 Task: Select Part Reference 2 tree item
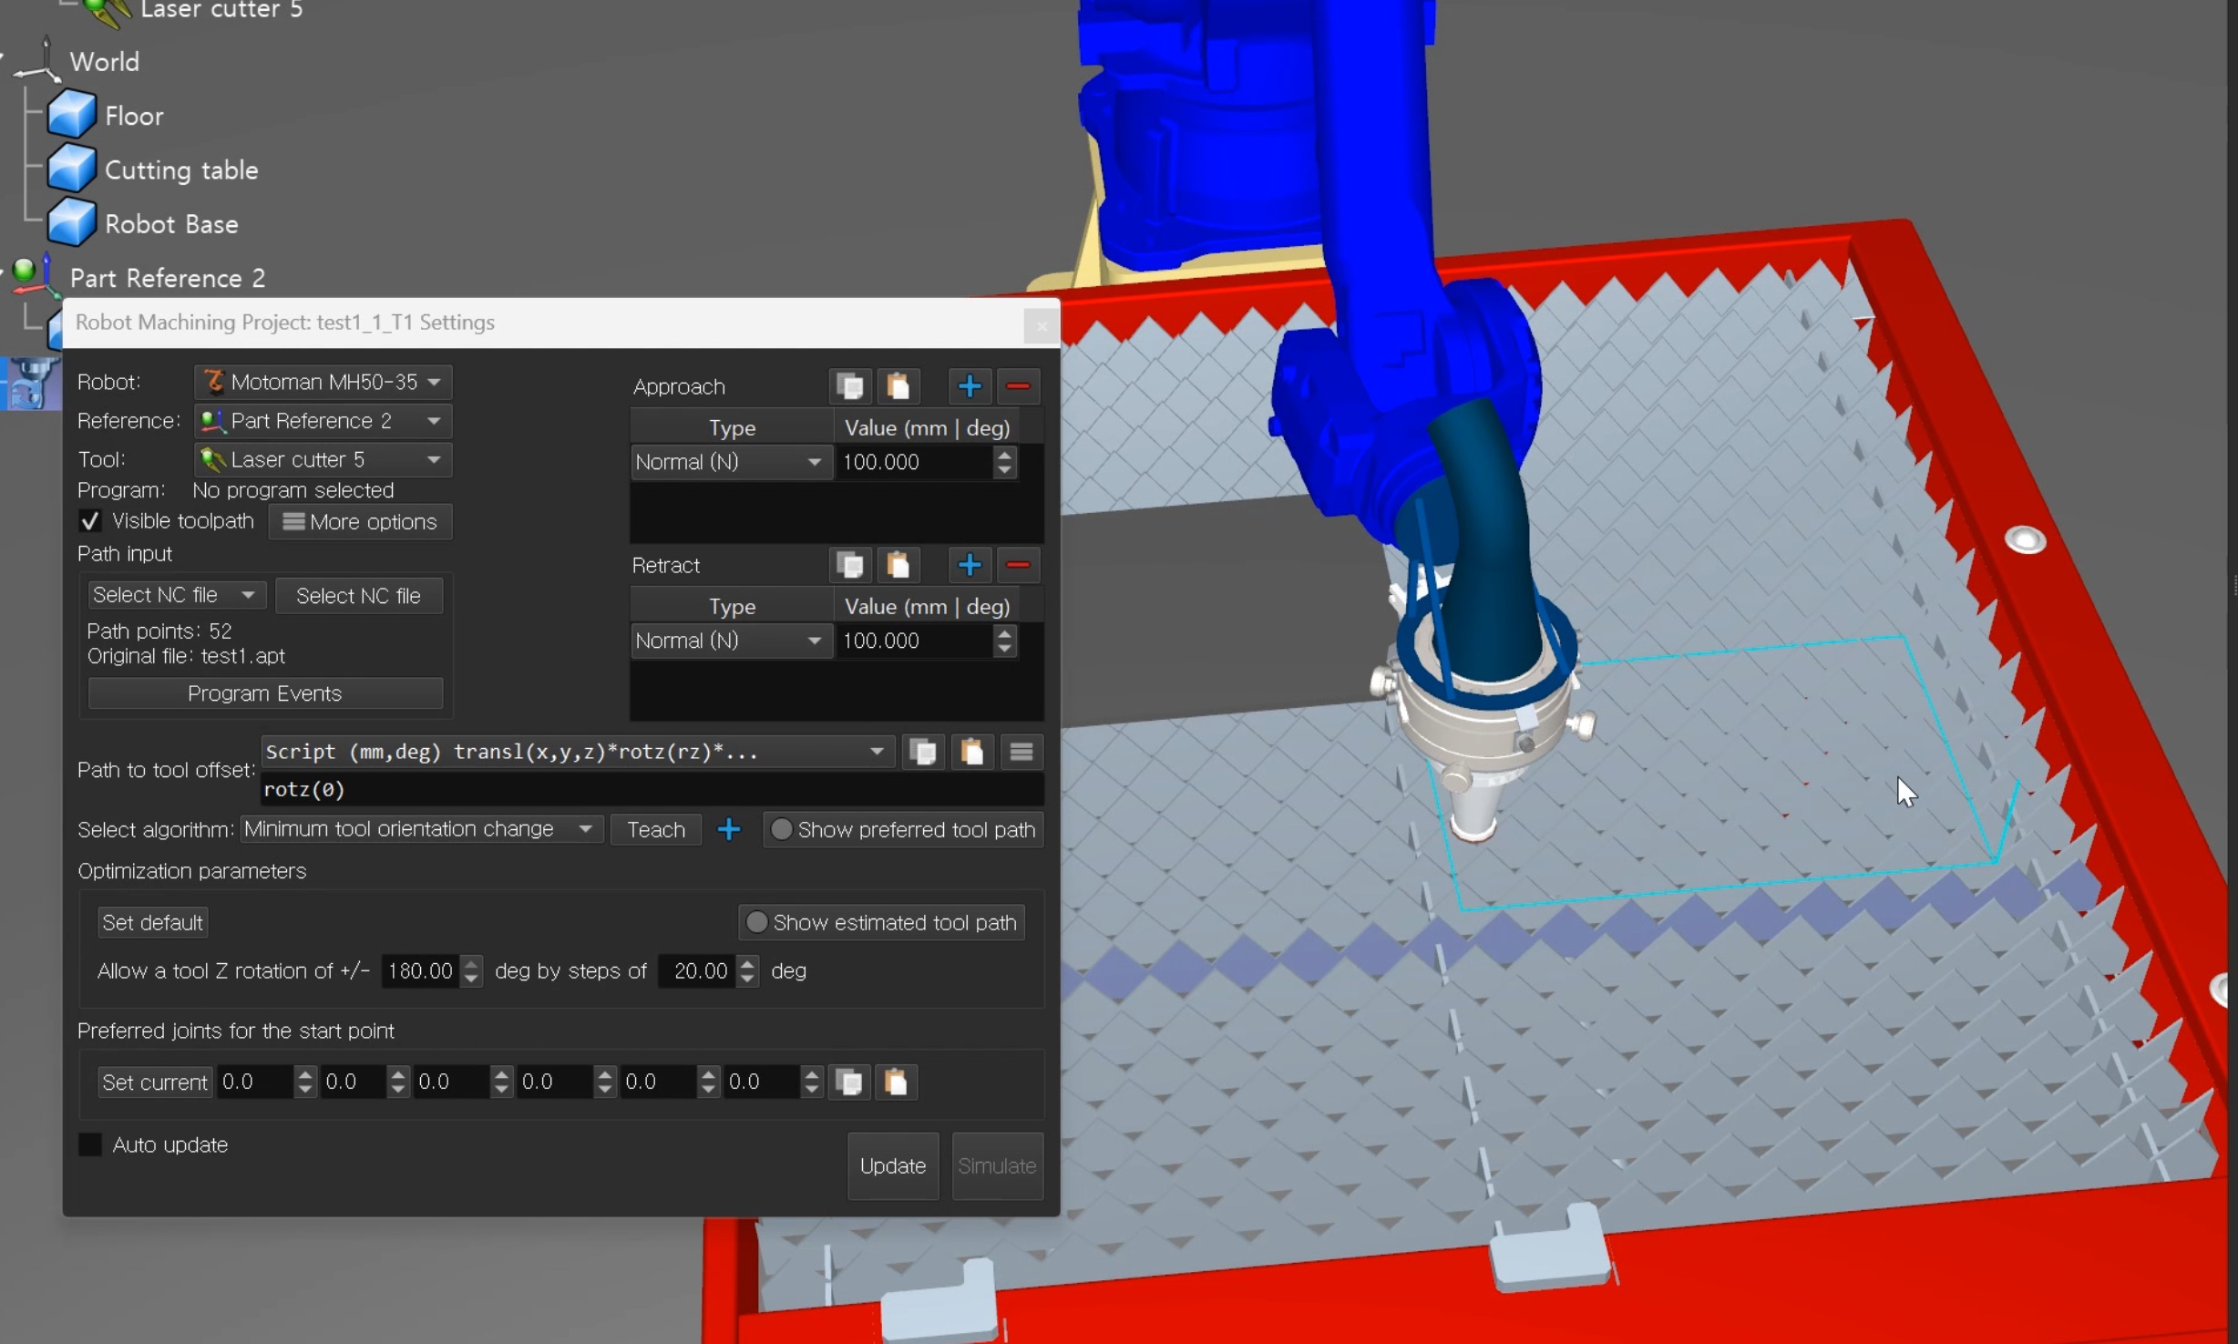point(167,278)
